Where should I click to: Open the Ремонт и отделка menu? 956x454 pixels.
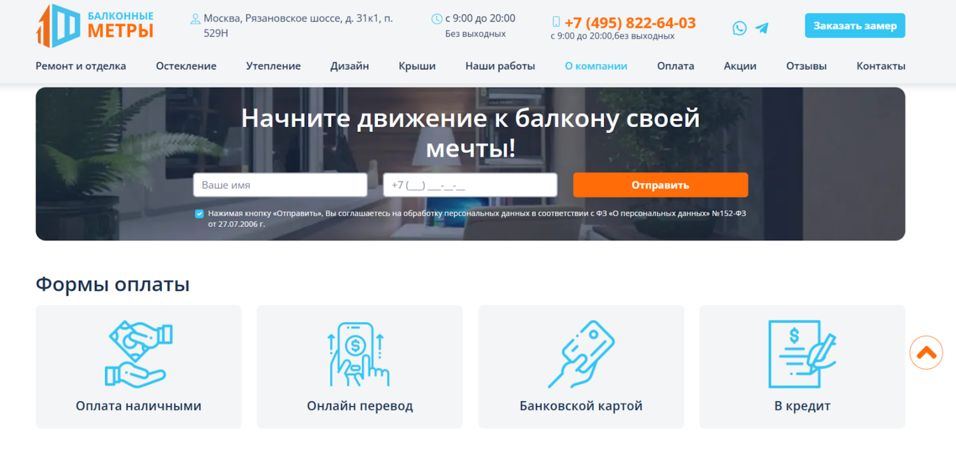pyautogui.click(x=81, y=66)
